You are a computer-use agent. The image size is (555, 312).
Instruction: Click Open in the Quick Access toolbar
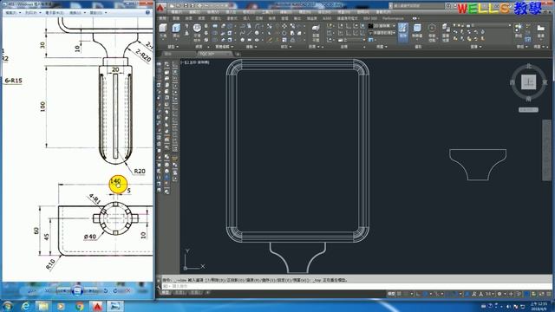coord(179,6)
